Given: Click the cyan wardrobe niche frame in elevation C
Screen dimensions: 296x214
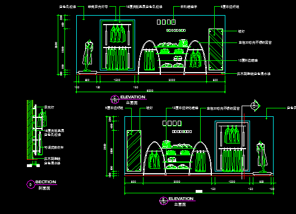Looking at the screenshot, I should [x=117, y=45].
